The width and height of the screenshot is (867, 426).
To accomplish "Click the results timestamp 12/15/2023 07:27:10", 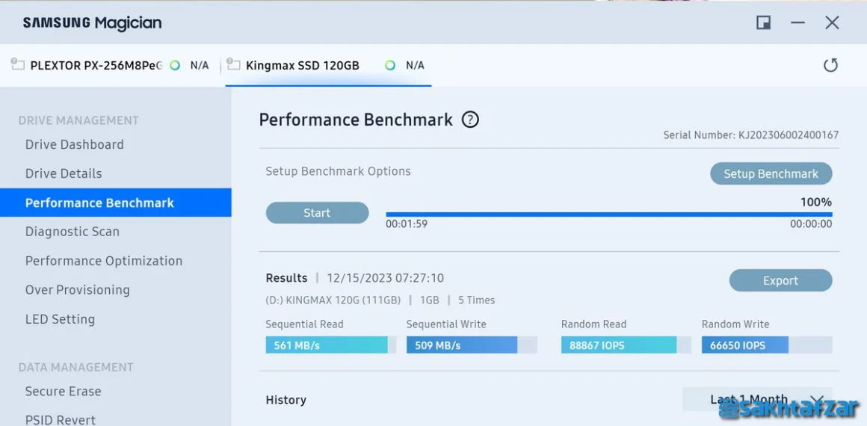I will [x=386, y=278].
